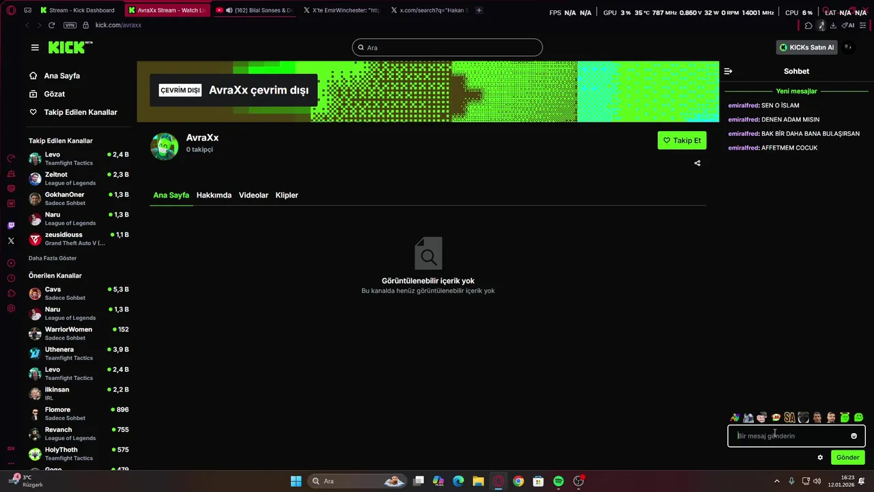Open Opera downloads icon
874x492 pixels.
(833, 25)
